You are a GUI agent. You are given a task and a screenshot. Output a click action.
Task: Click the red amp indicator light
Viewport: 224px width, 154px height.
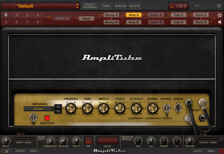pos(47,118)
